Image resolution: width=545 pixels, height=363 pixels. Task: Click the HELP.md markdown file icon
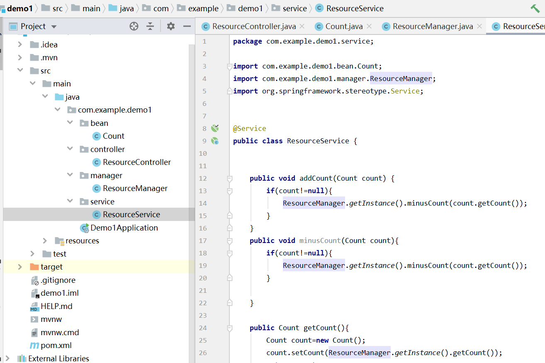click(x=34, y=307)
